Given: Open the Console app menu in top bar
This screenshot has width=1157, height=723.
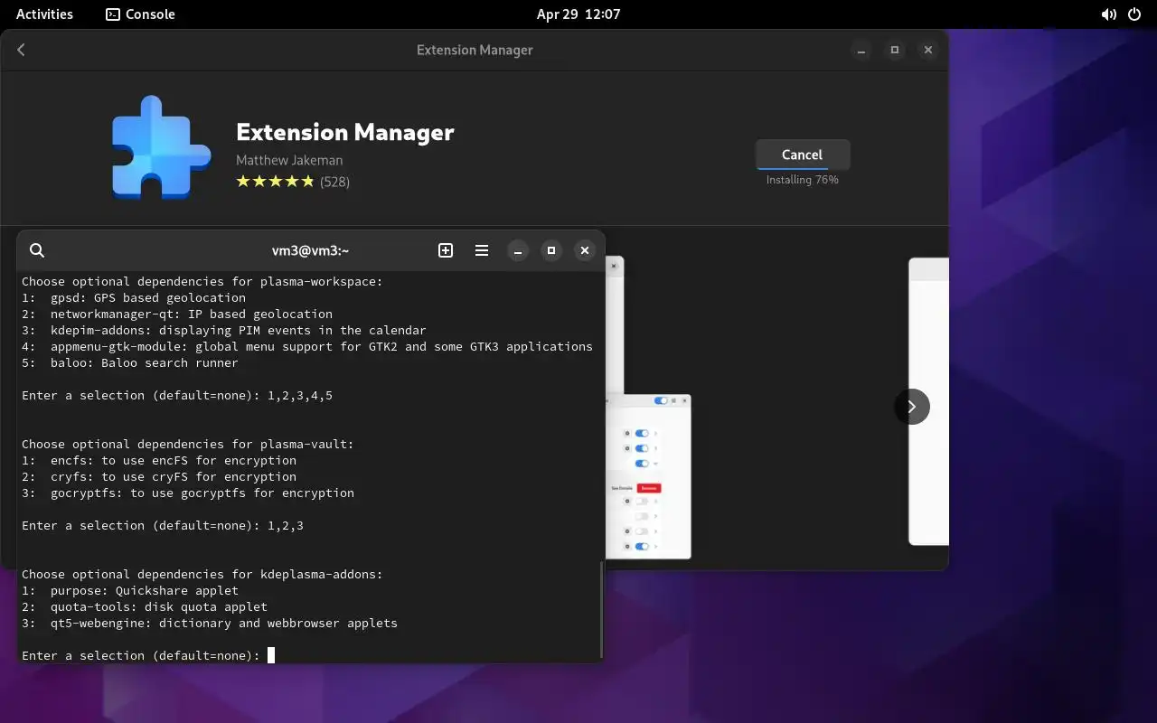Looking at the screenshot, I should [x=140, y=14].
